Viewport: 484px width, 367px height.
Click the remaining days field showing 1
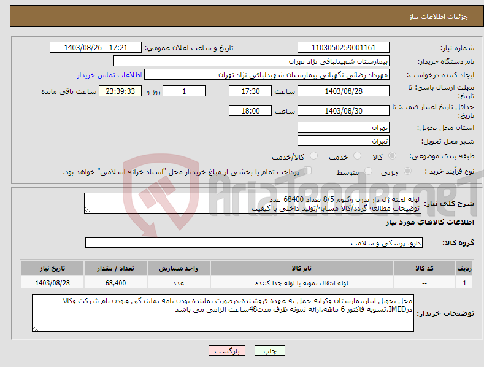click(184, 91)
